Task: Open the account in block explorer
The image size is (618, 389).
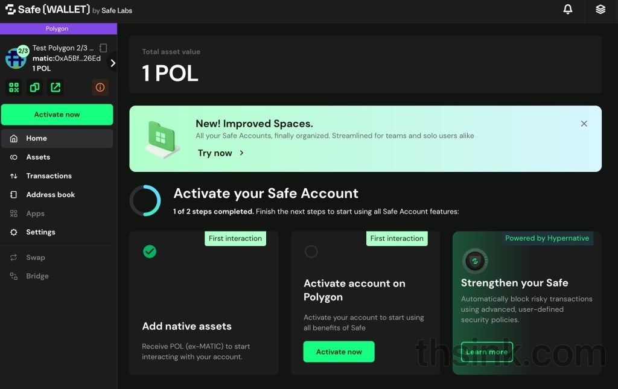Action: (x=56, y=87)
